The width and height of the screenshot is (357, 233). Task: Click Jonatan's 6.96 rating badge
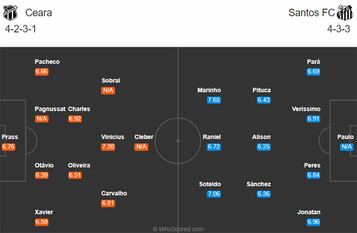coord(314,222)
